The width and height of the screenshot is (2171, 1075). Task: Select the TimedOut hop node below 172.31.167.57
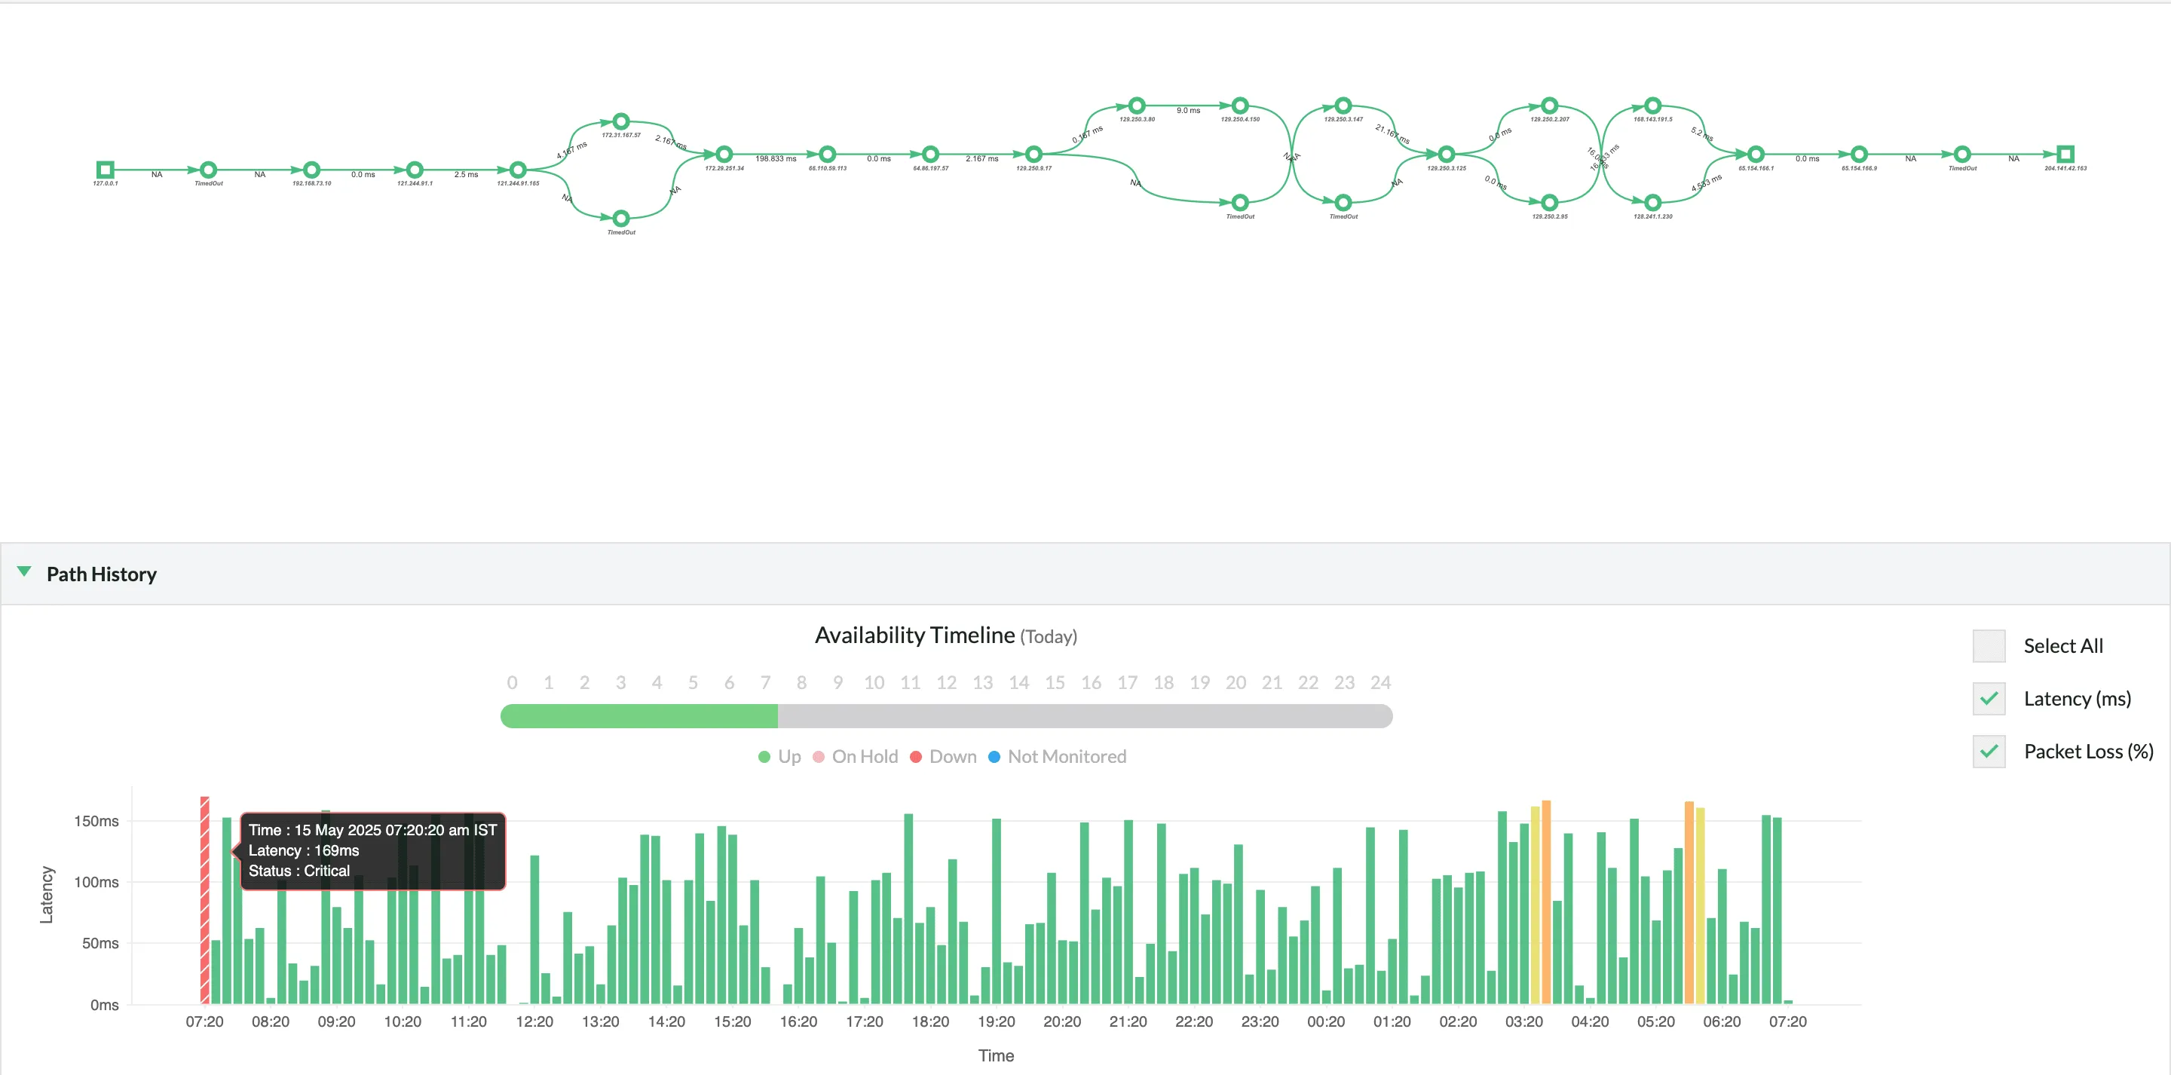pyautogui.click(x=621, y=219)
